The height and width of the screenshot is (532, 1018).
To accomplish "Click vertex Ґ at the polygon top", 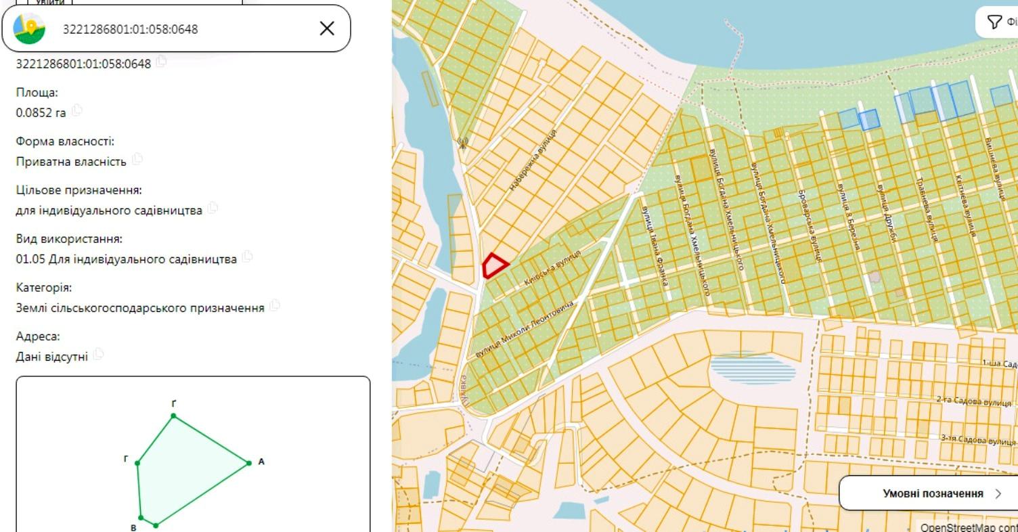I will [173, 416].
